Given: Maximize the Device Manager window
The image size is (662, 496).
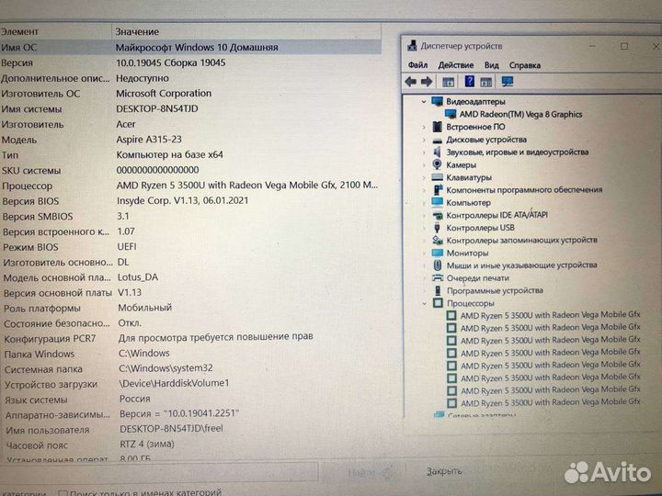Looking at the screenshot, I should tap(624, 46).
